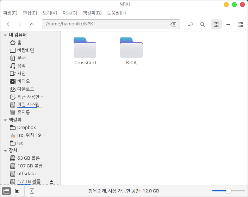Switch to list view mode
The height and width of the screenshot is (197, 248).
[x=228, y=24]
